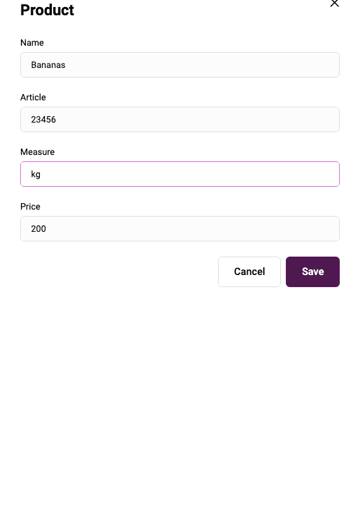Select the text box containing price 200
The height and width of the screenshot is (531, 360).
coord(180,229)
